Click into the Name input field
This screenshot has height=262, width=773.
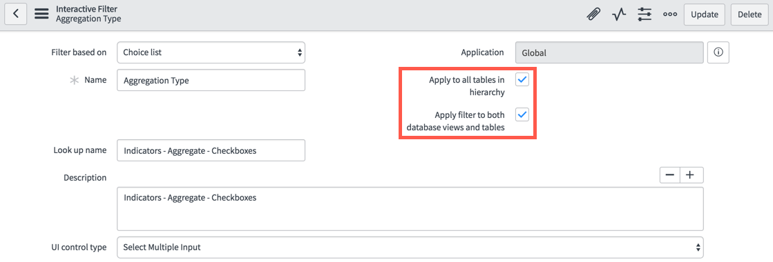[211, 80]
